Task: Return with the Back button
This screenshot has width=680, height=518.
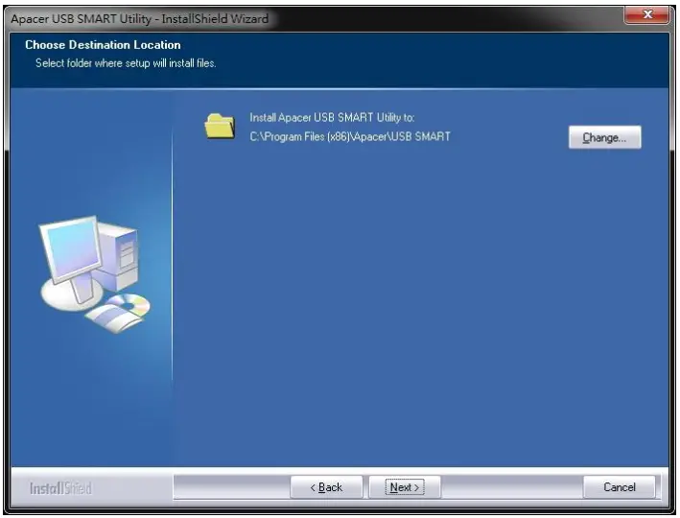Action: [326, 487]
